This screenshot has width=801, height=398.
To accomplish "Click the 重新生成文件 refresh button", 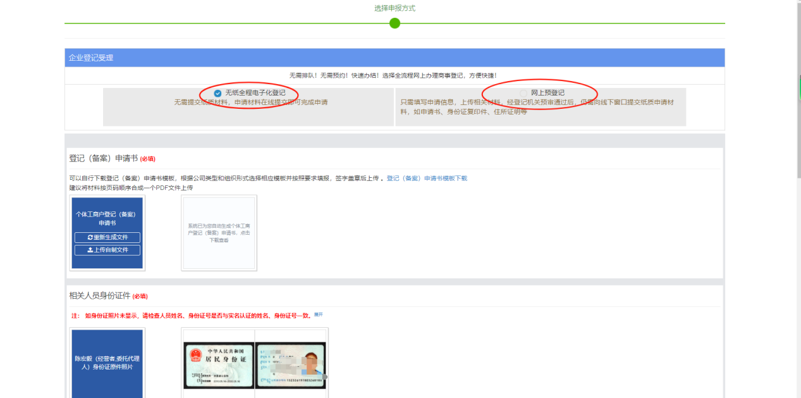I will [x=107, y=237].
